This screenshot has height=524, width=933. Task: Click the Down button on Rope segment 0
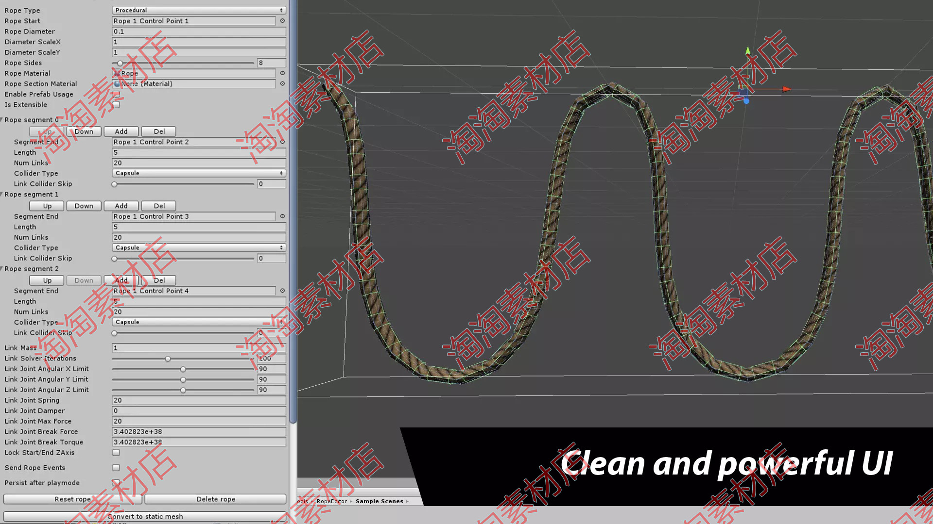pos(84,131)
